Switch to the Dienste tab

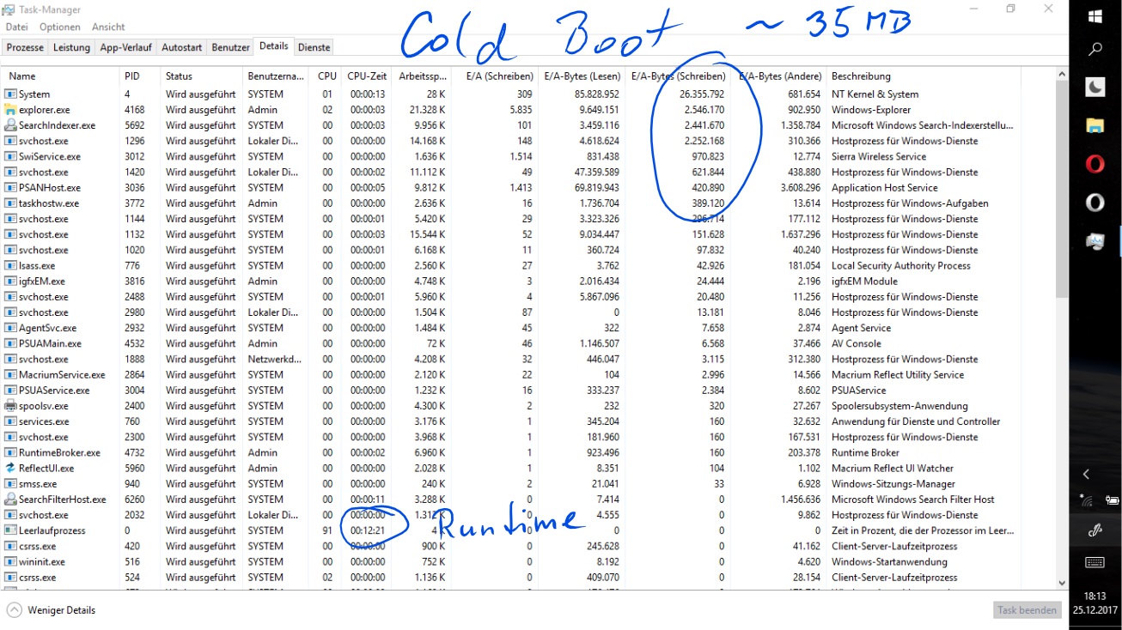click(x=314, y=47)
